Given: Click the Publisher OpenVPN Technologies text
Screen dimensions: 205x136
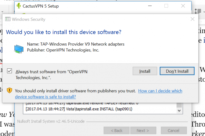Looking at the screenshot, I should [63, 50].
